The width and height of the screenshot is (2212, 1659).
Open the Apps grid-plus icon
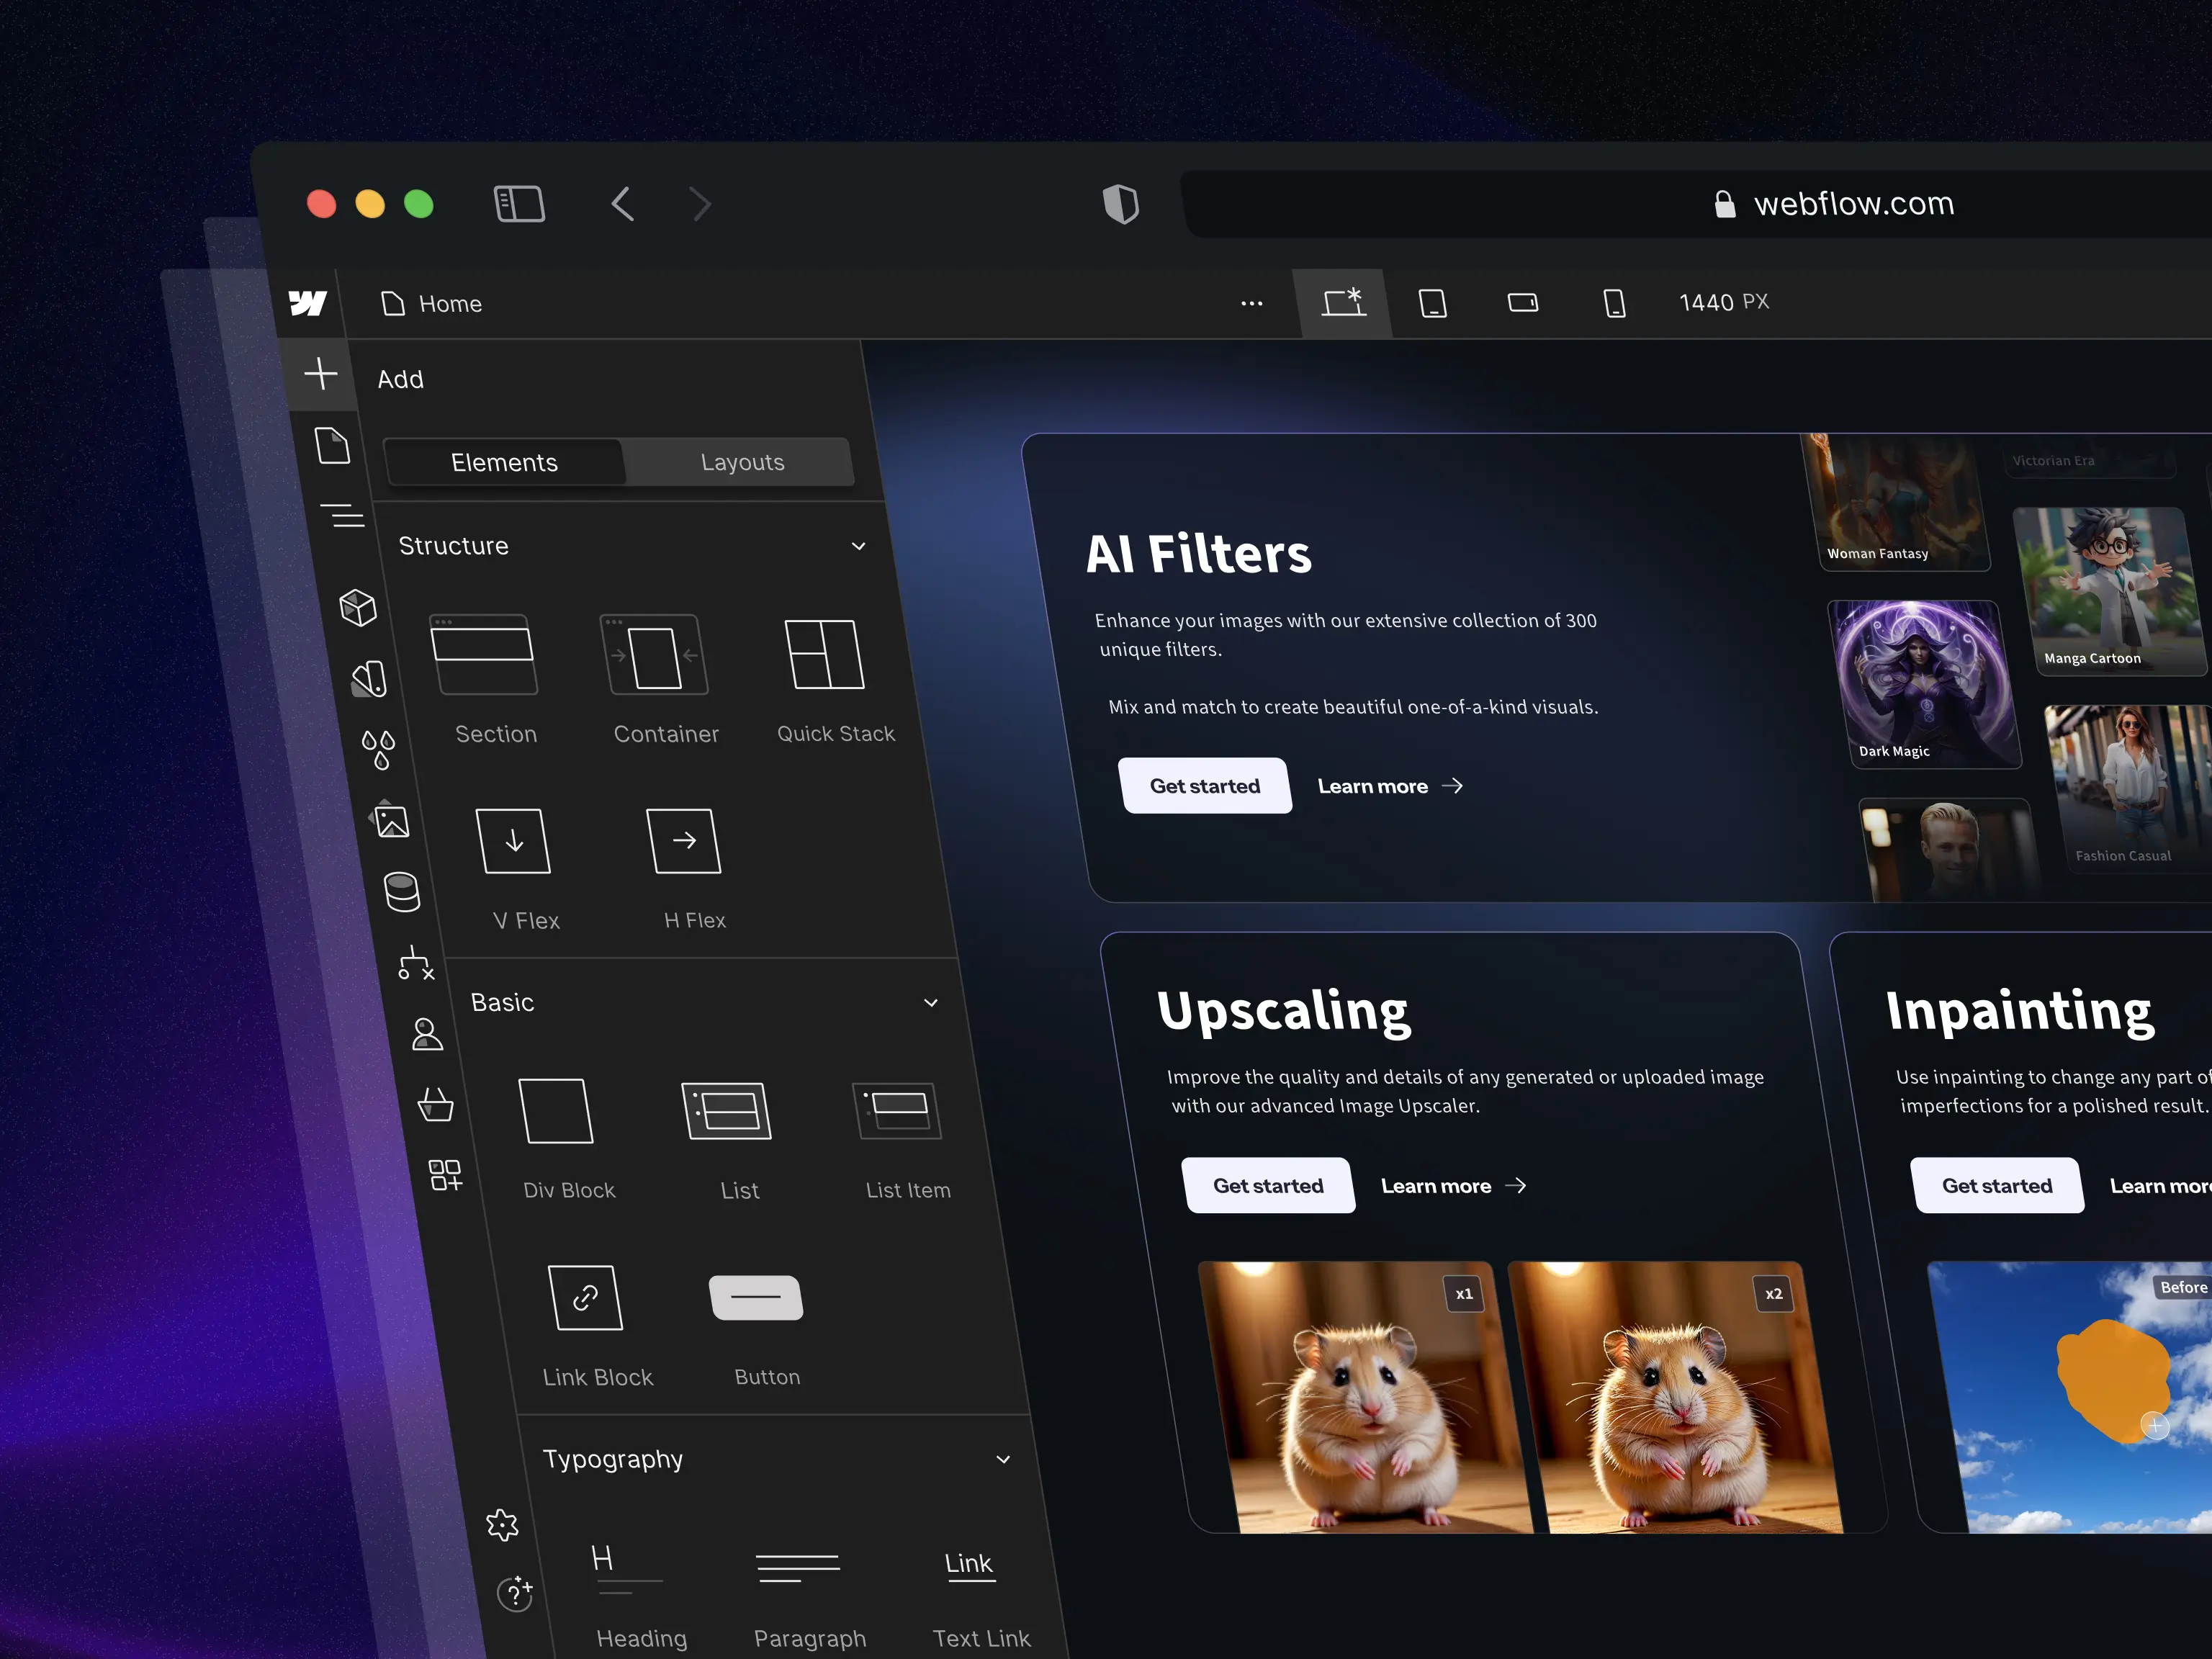pos(445,1175)
